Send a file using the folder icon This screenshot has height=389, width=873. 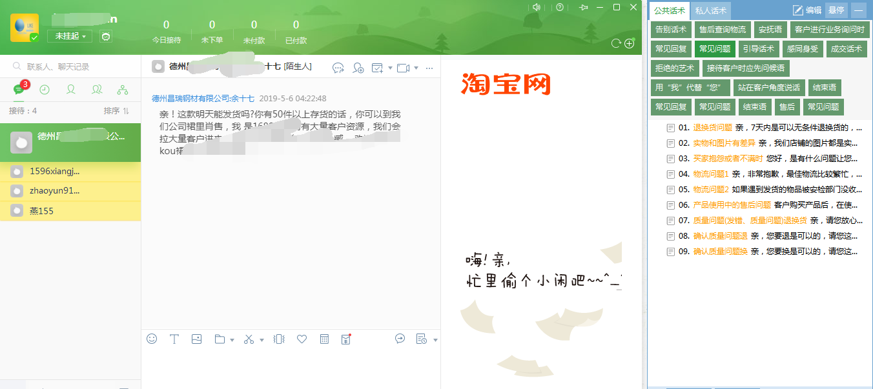(220, 339)
